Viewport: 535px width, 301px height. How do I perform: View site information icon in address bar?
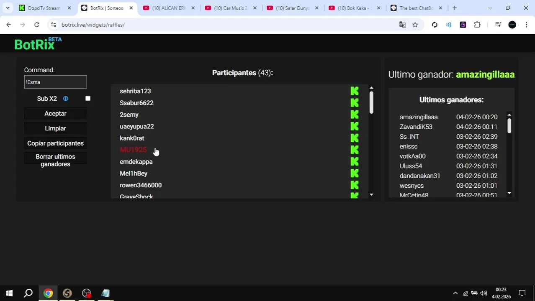coord(54,25)
